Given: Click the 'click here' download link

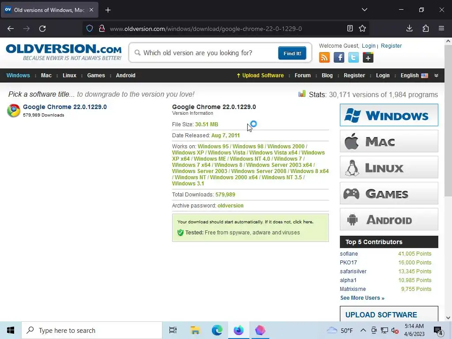Looking at the screenshot, I should 303,222.
